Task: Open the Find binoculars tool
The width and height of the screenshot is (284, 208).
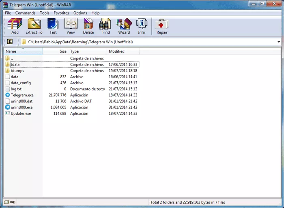Action: (106, 26)
